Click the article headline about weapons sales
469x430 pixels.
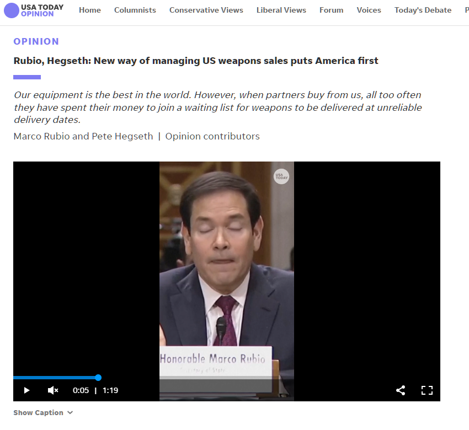[x=196, y=61]
